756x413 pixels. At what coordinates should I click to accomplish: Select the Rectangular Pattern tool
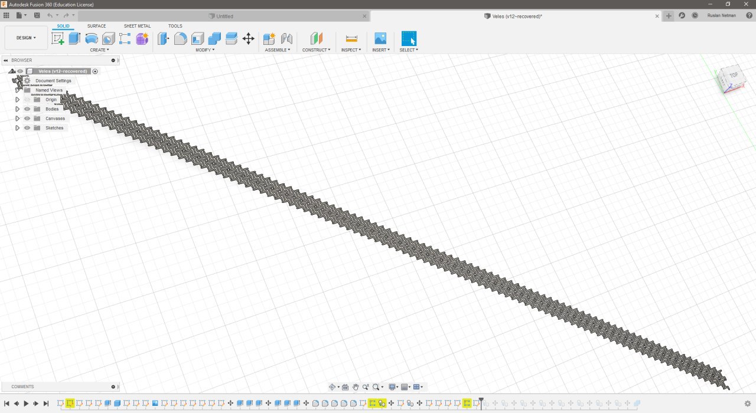click(x=125, y=39)
